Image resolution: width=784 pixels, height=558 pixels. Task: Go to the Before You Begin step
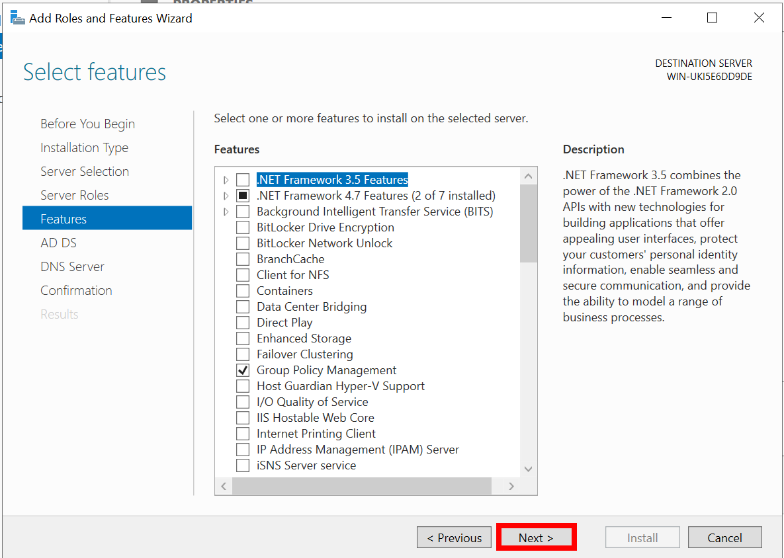[x=87, y=124]
